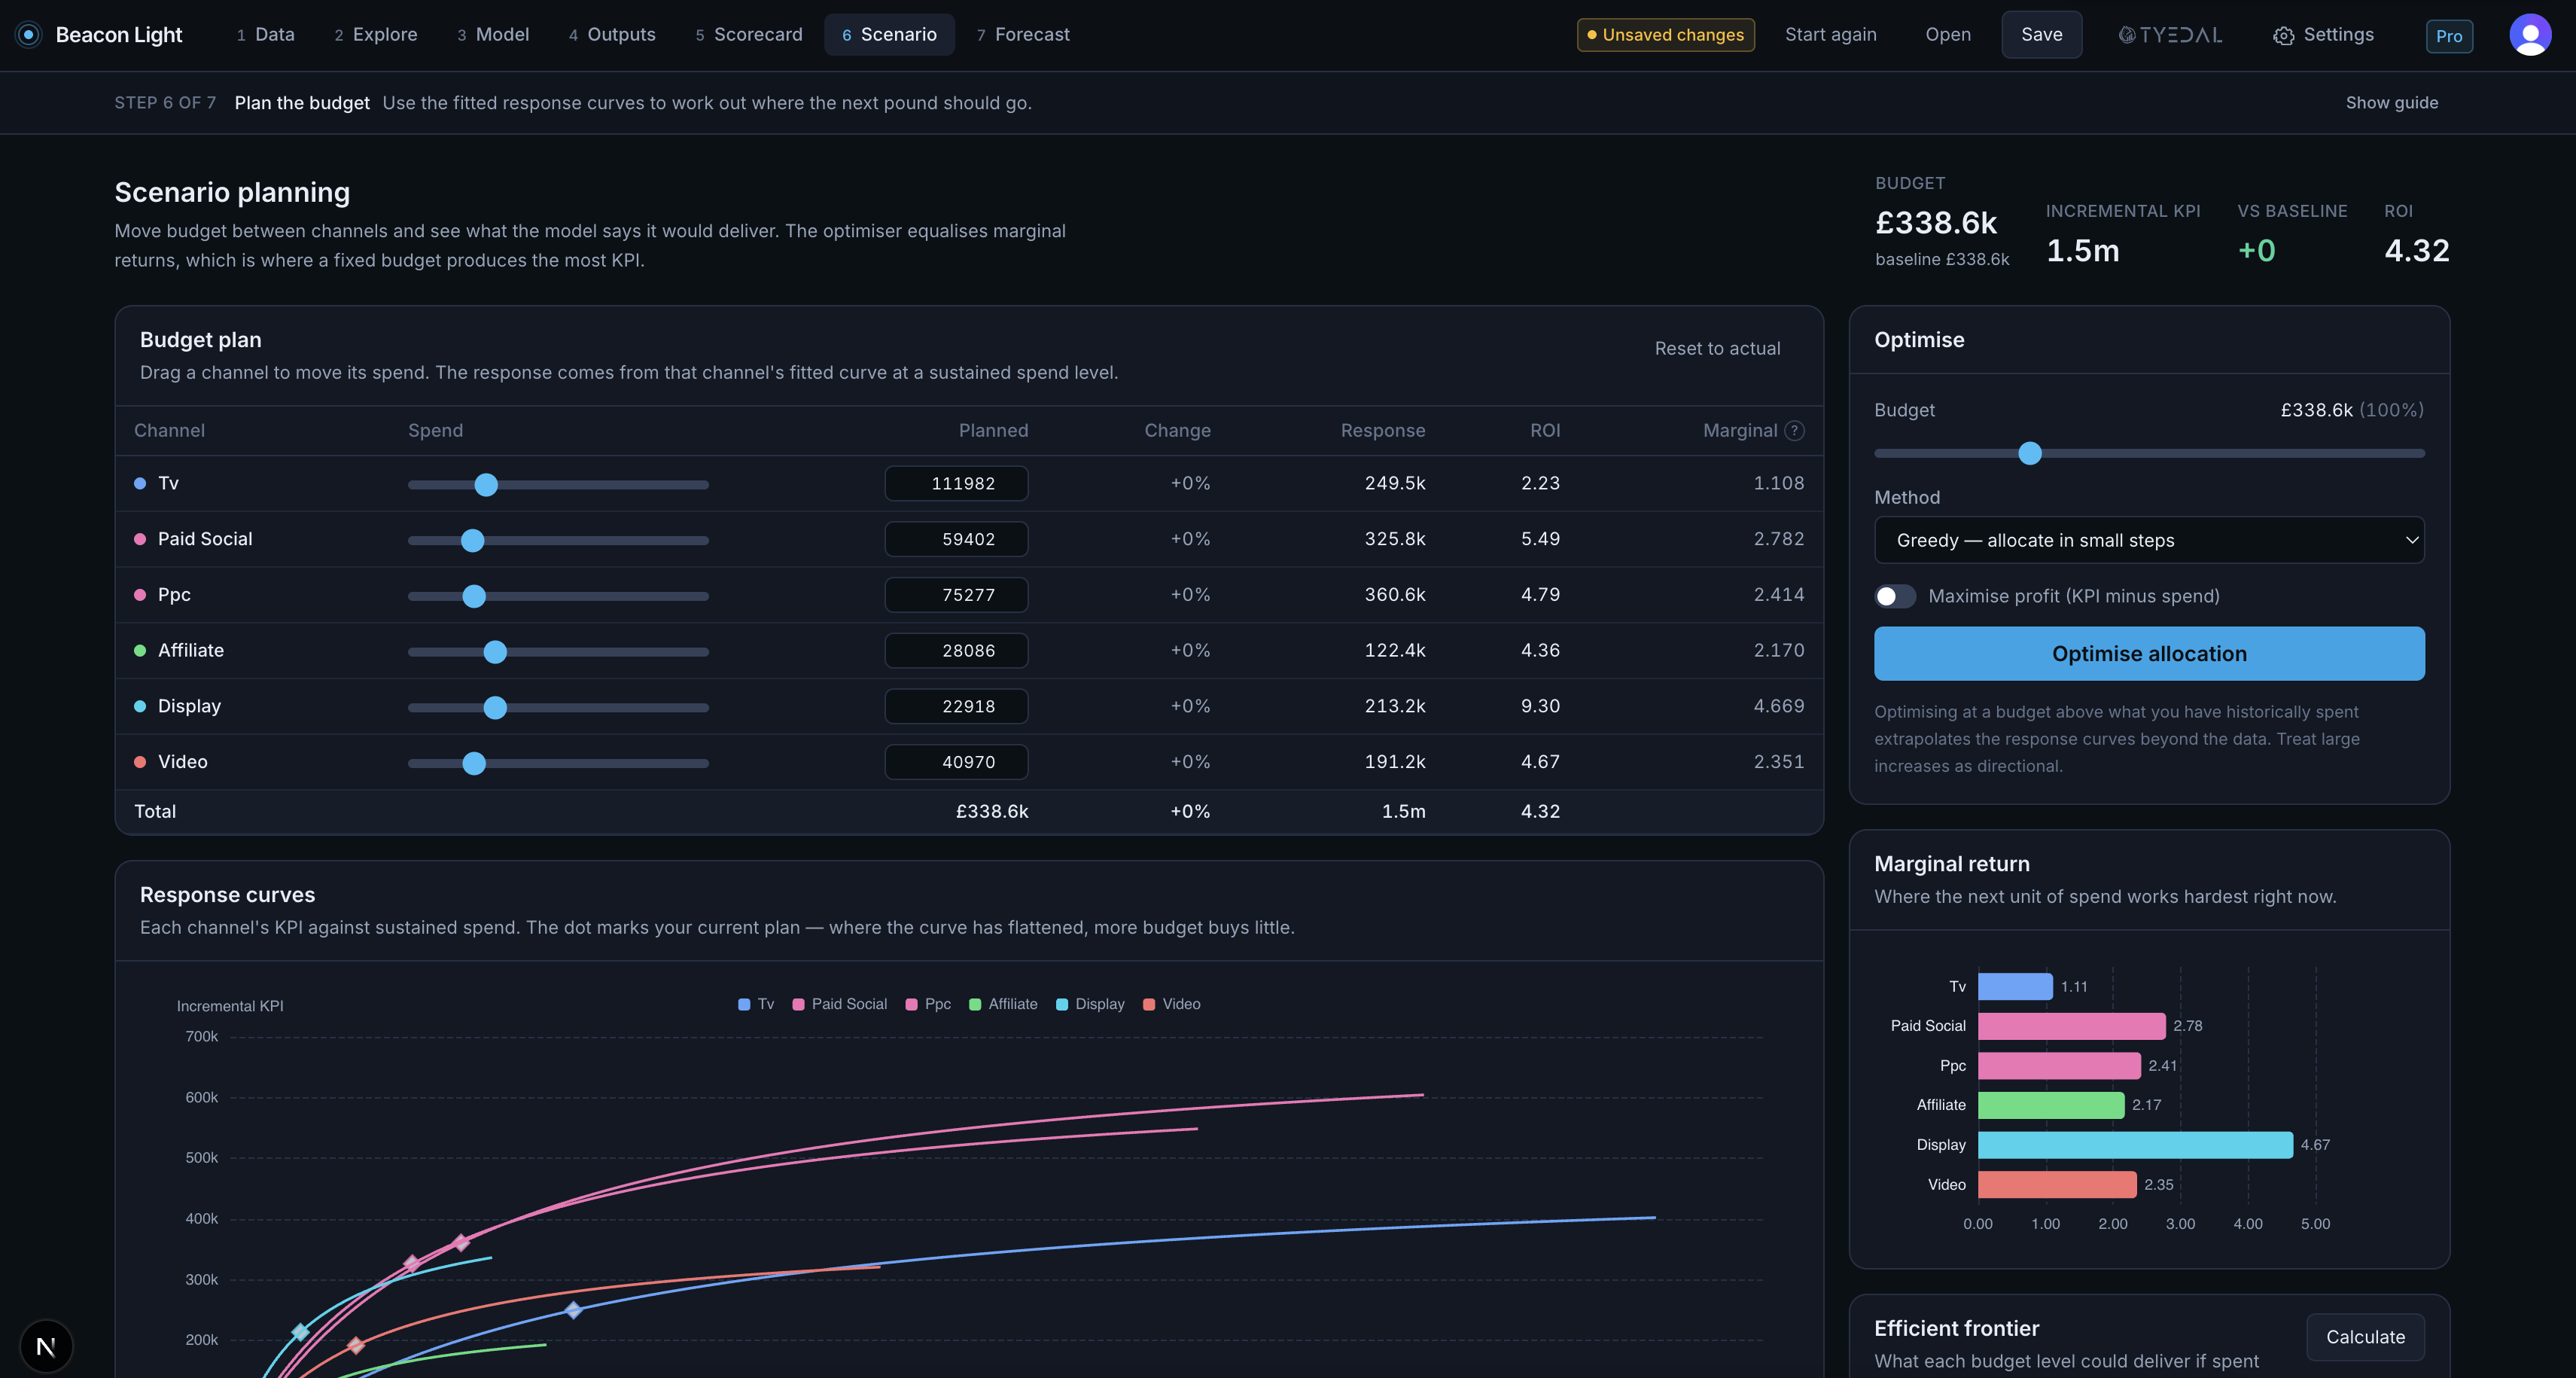This screenshot has height=1378, width=2576.
Task: Open the Method dropdown
Action: 2149,540
